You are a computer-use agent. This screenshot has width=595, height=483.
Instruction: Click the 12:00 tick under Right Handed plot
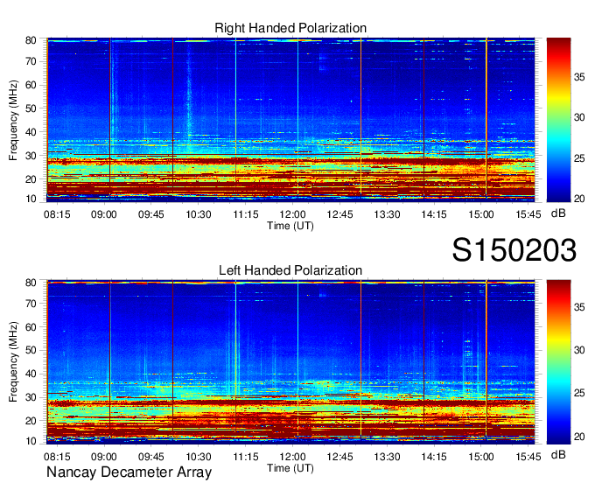(292, 214)
